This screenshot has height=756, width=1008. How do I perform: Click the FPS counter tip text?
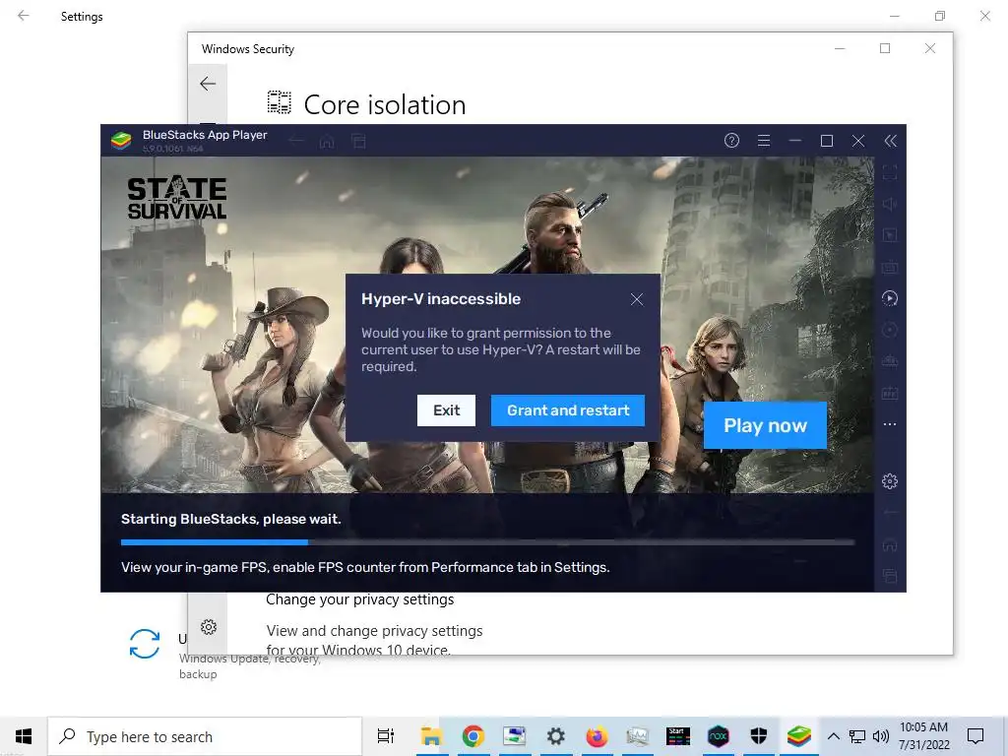coord(365,567)
